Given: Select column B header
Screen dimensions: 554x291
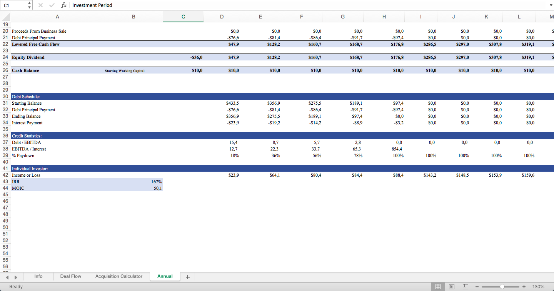Looking at the screenshot, I should [x=133, y=17].
